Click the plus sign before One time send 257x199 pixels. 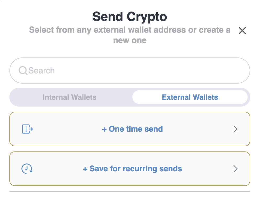coord(104,130)
